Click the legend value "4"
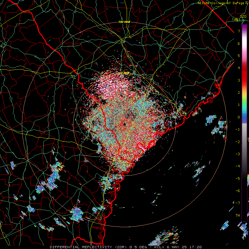The width and height of the screenshot is (249, 249). (239, 68)
